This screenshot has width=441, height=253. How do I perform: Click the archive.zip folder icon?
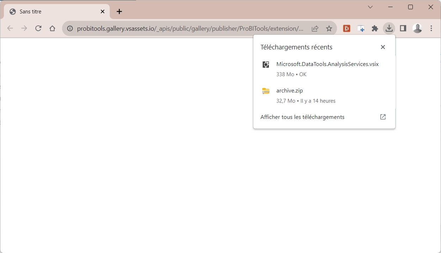pos(266,91)
